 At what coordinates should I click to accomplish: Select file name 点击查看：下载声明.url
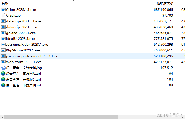(24, 85)
